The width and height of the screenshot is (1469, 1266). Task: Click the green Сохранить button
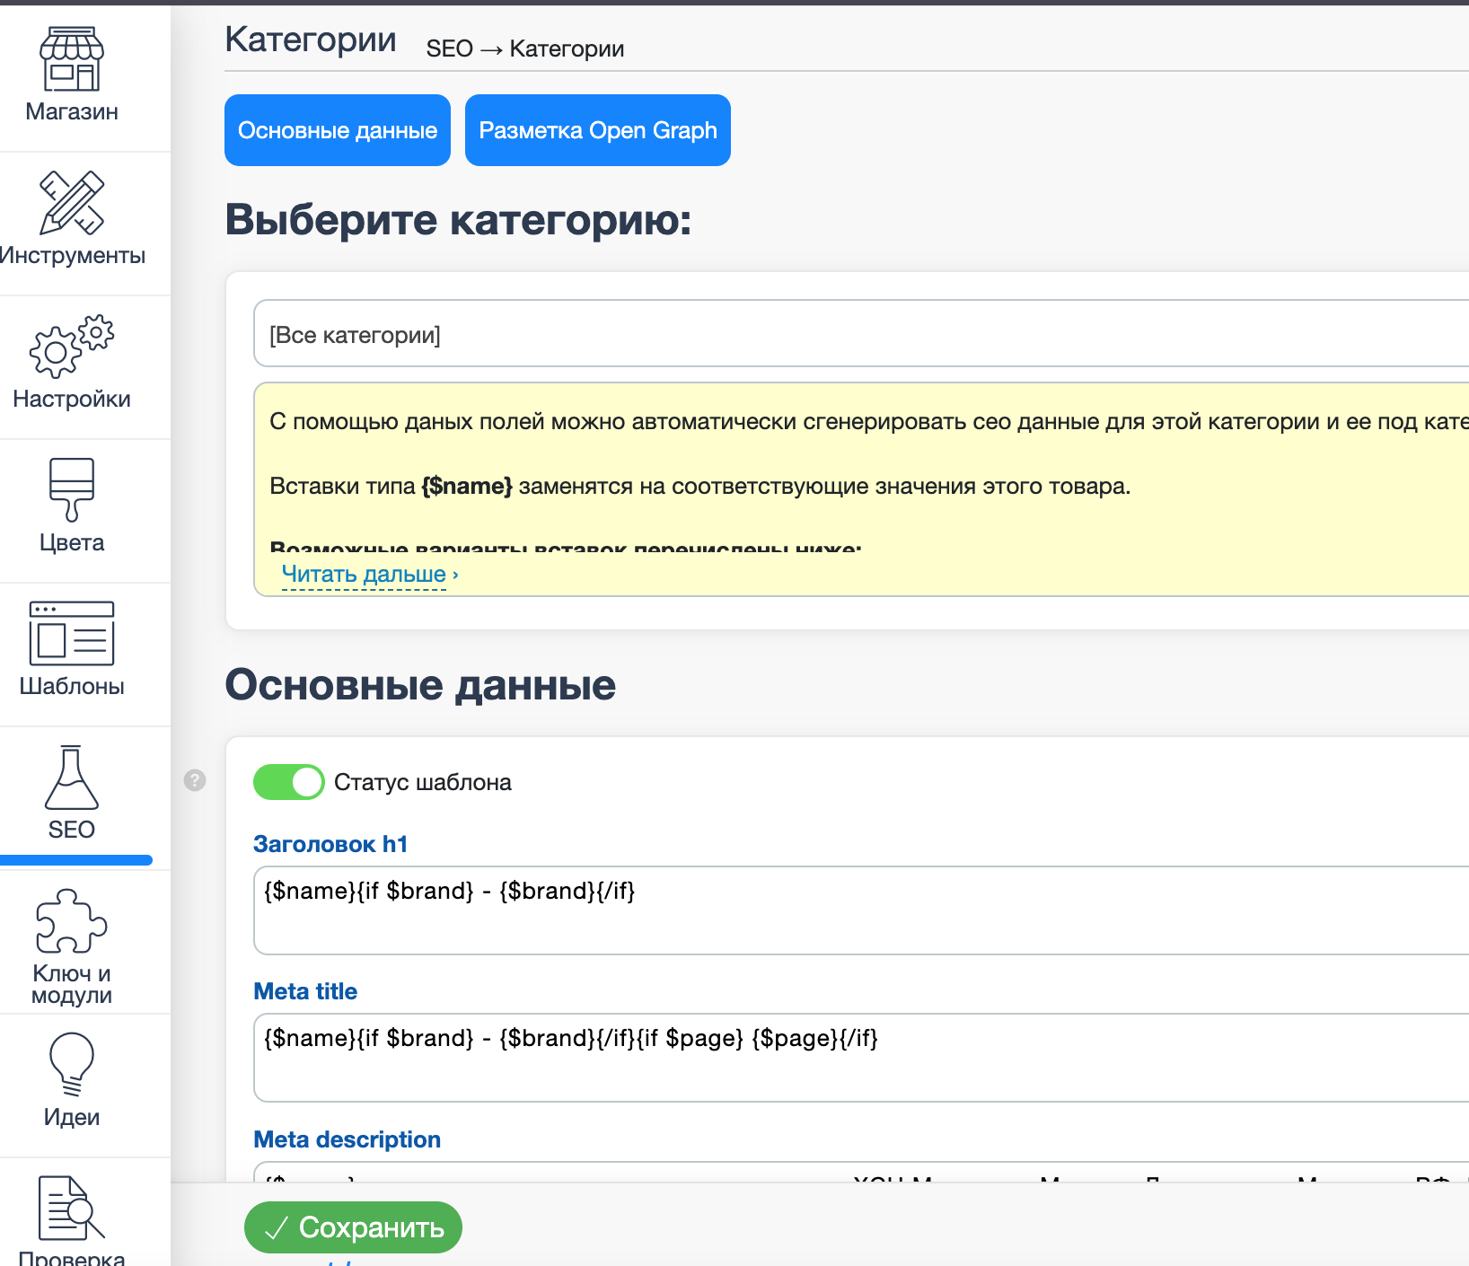[x=353, y=1227]
